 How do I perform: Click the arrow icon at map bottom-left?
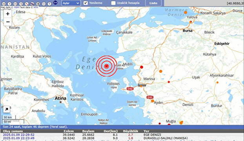click(7, 109)
